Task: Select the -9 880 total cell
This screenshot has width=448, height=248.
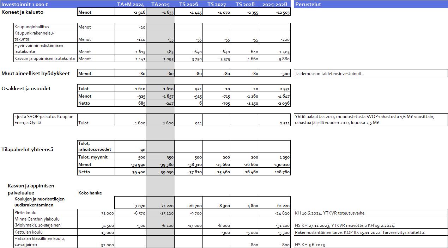Action: pos(275,58)
